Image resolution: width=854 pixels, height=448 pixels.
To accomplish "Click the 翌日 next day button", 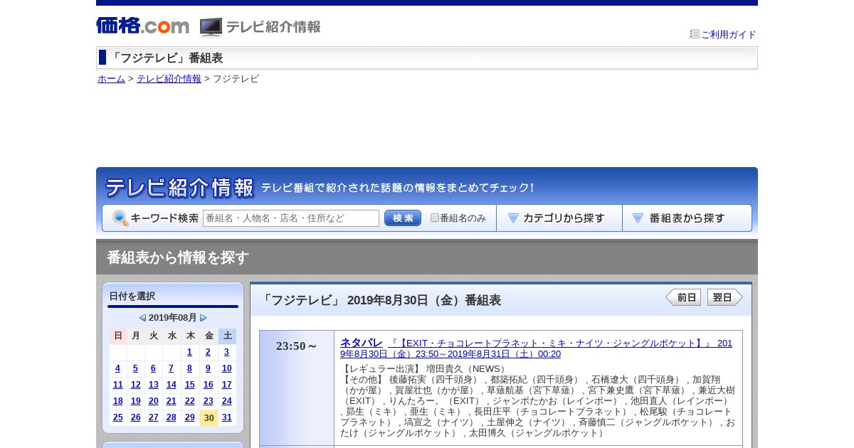I will [725, 297].
